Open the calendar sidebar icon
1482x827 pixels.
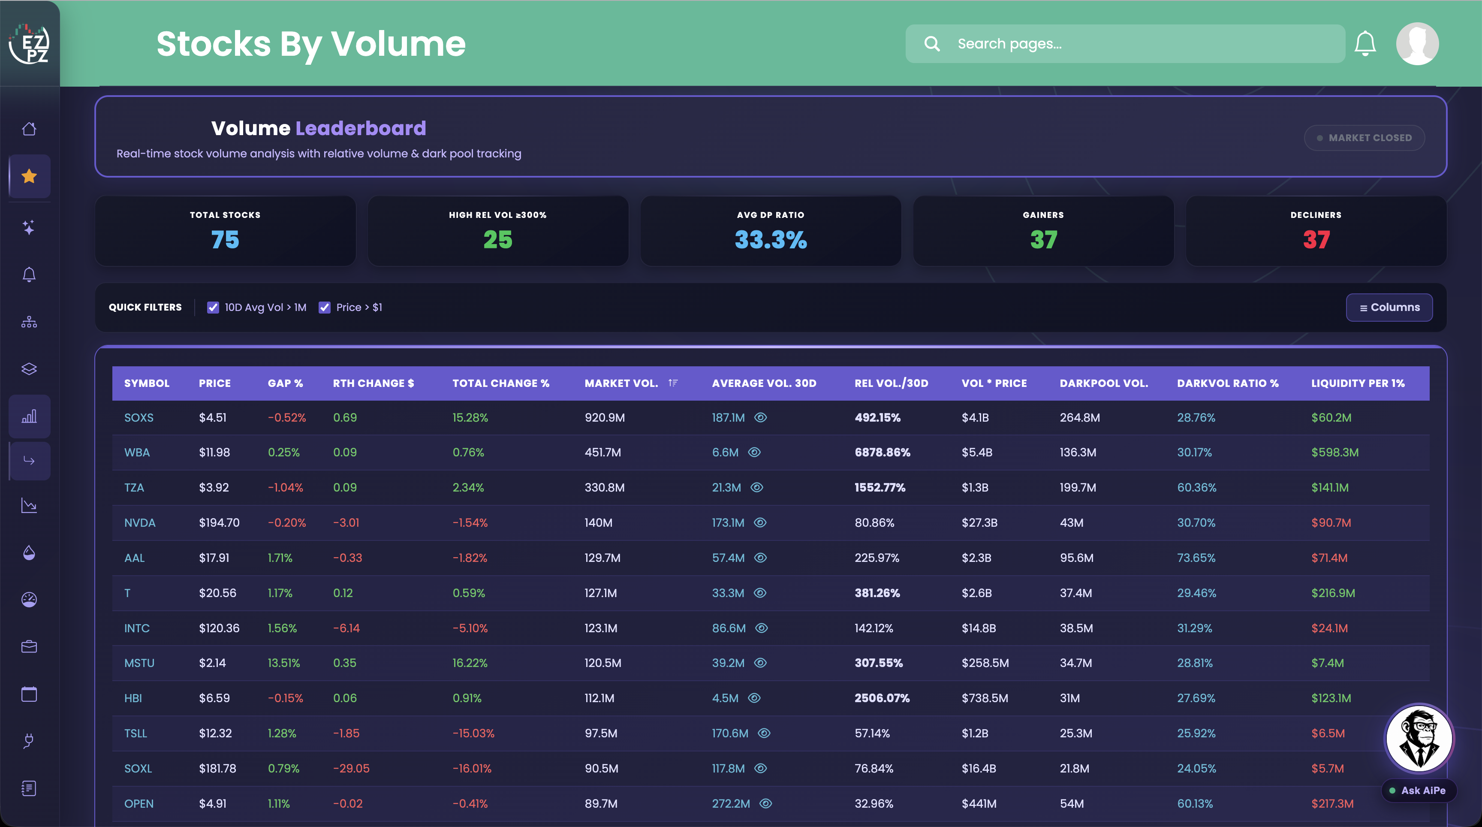(29, 694)
